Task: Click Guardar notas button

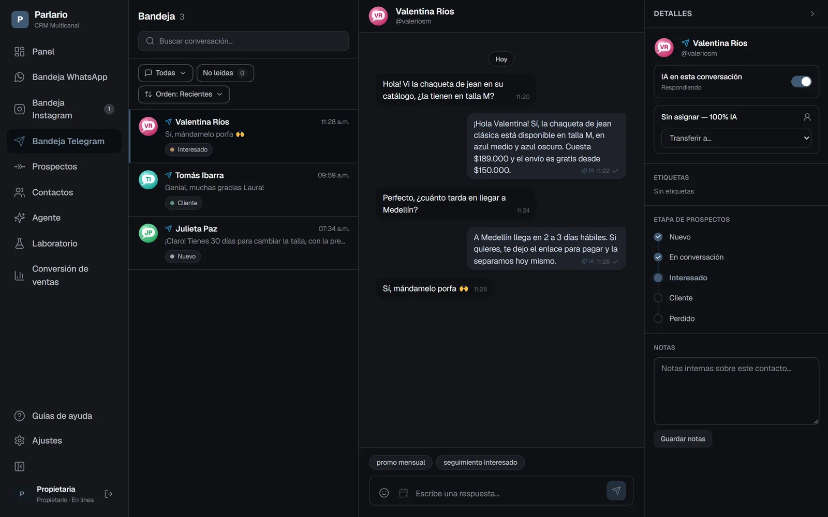Action: [683, 439]
